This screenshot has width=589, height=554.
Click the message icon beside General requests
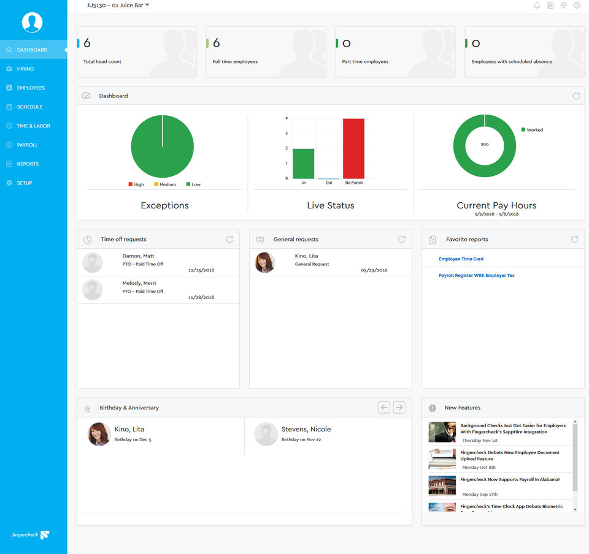[260, 240]
